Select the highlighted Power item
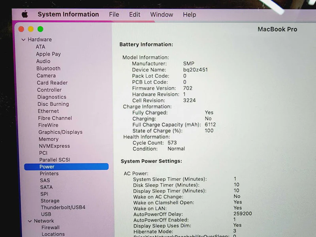This screenshot has height=237, width=316. (x=66, y=167)
